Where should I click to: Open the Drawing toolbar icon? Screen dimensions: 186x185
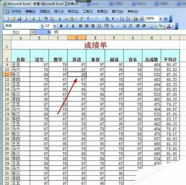pyautogui.click(x=141, y=19)
